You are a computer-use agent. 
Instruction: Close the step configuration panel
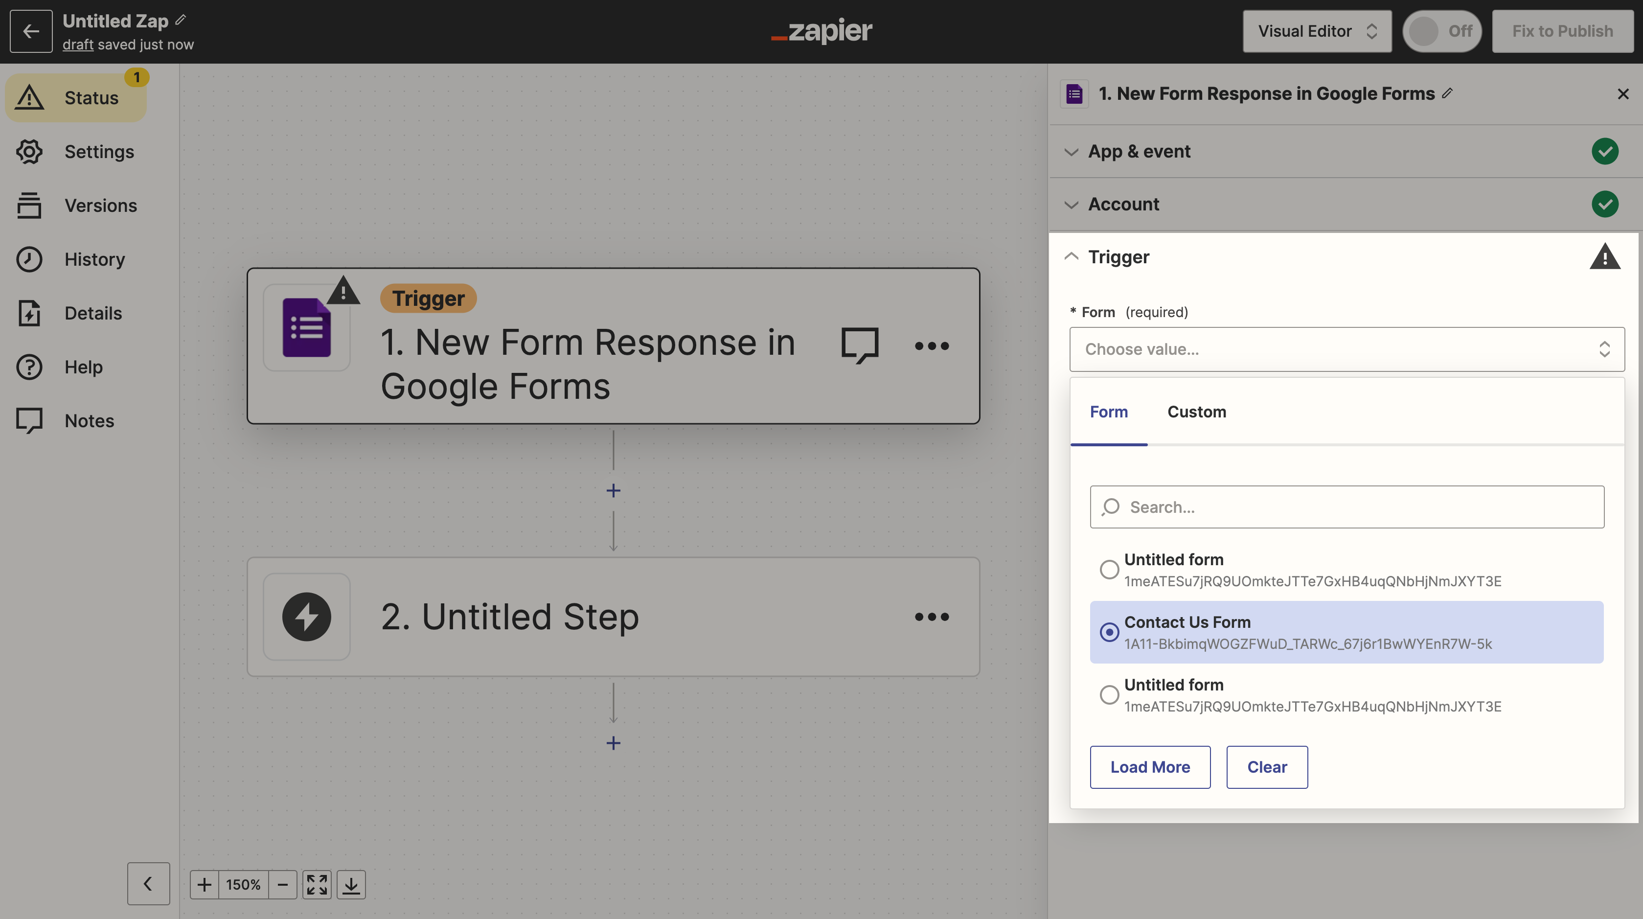(x=1623, y=94)
